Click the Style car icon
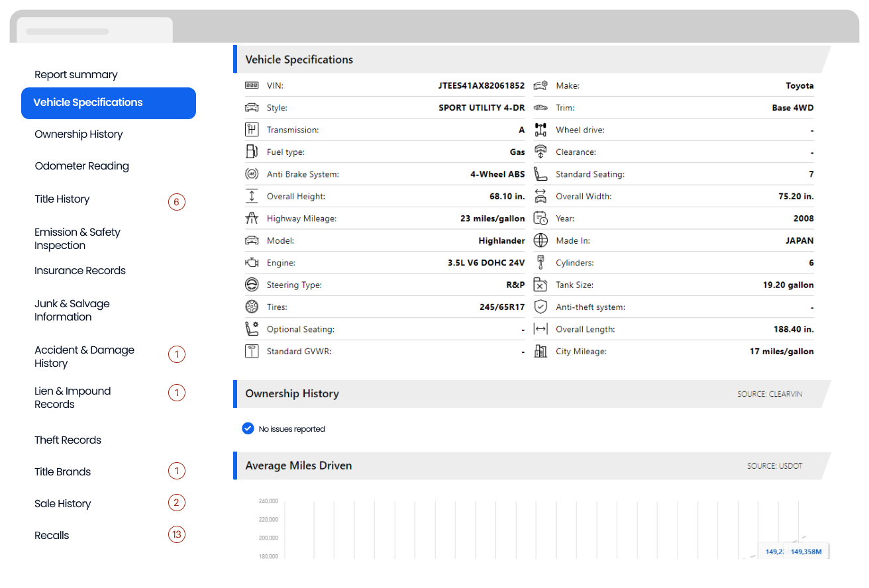 pos(252,107)
